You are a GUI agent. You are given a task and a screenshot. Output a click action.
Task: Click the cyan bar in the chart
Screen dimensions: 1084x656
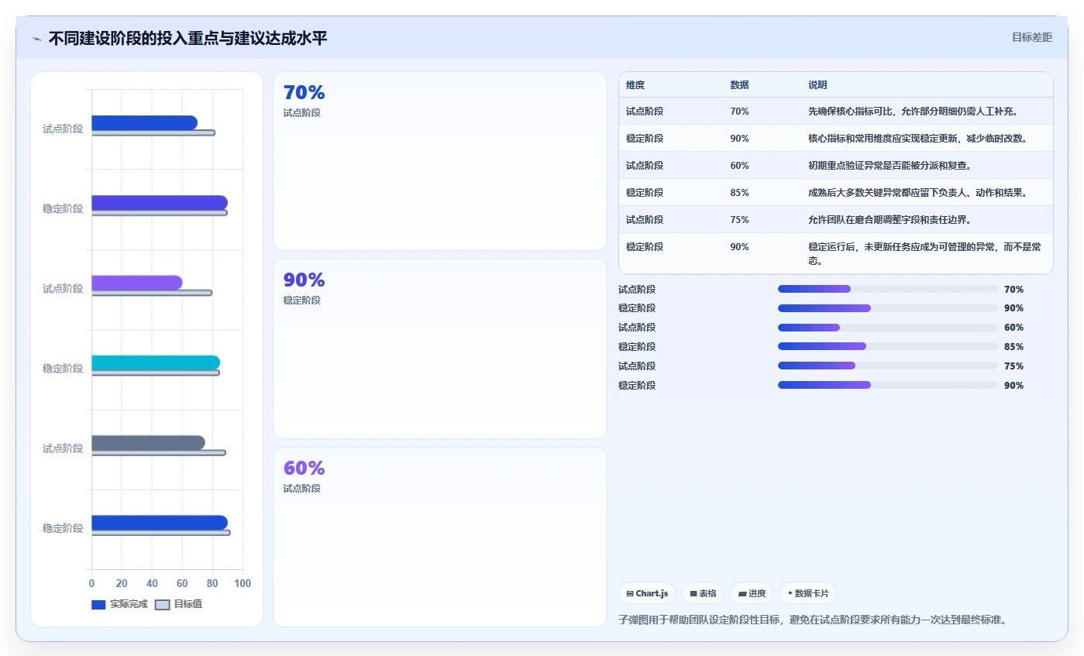[156, 362]
